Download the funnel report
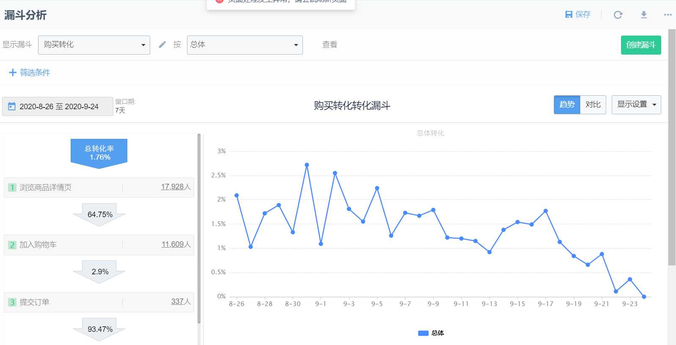The width and height of the screenshot is (676, 345). coord(644,15)
